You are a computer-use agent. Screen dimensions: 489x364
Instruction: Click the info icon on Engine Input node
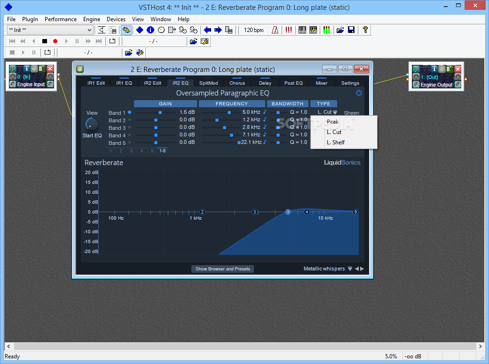coord(27,68)
